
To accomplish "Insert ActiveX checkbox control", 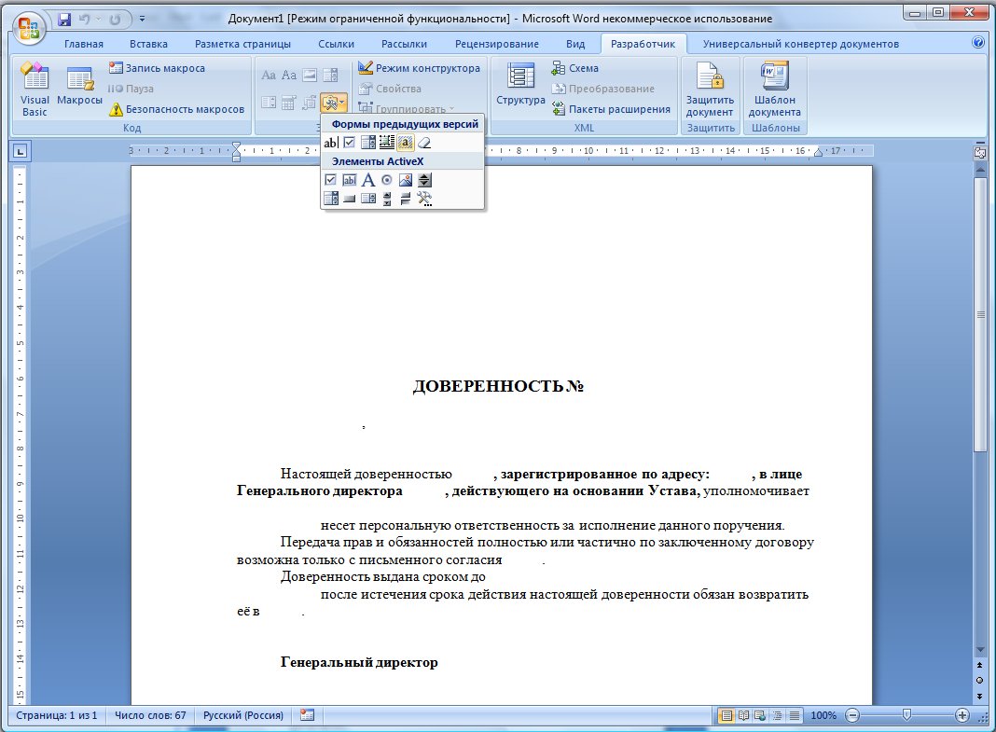I will point(330,180).
